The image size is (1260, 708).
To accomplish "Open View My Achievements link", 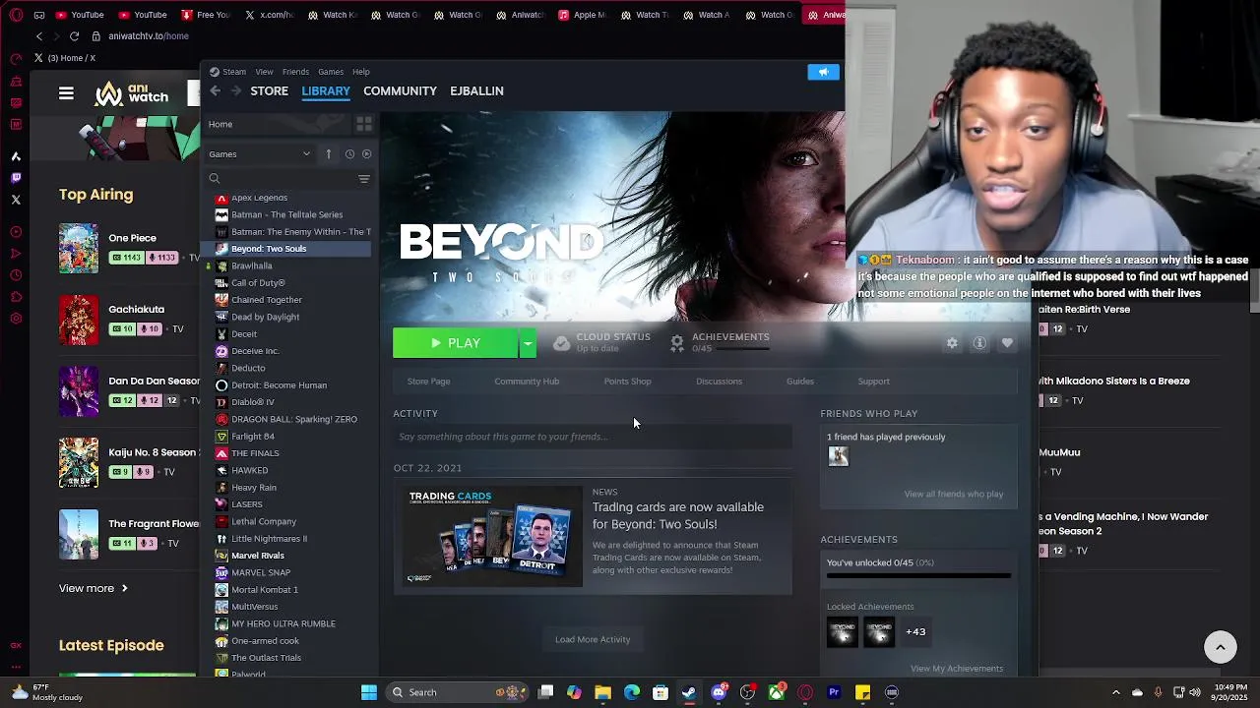I will (x=957, y=669).
